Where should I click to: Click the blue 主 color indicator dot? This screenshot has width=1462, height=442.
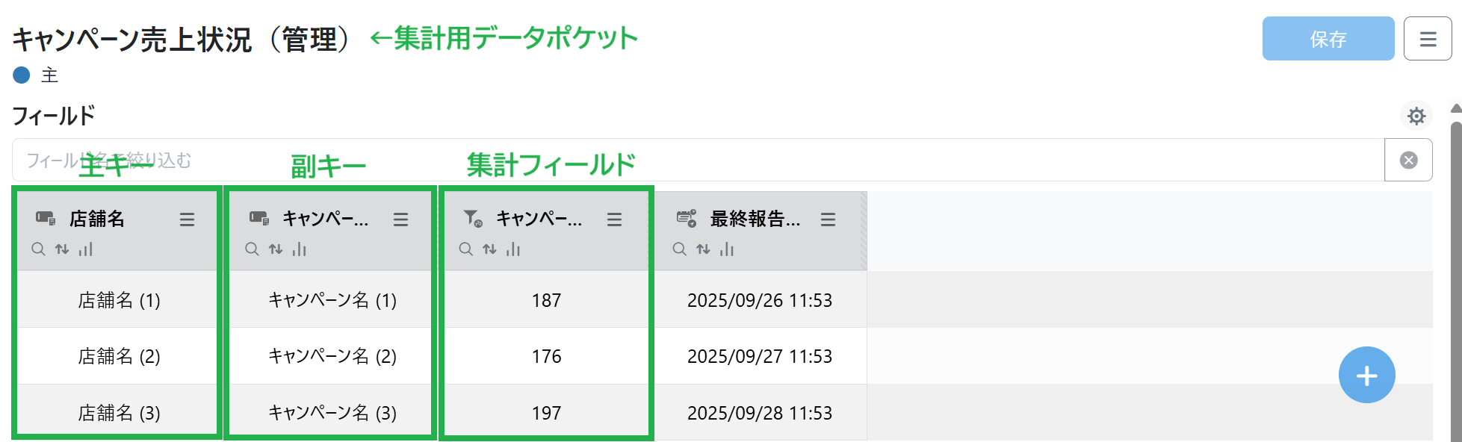pyautogui.click(x=22, y=75)
